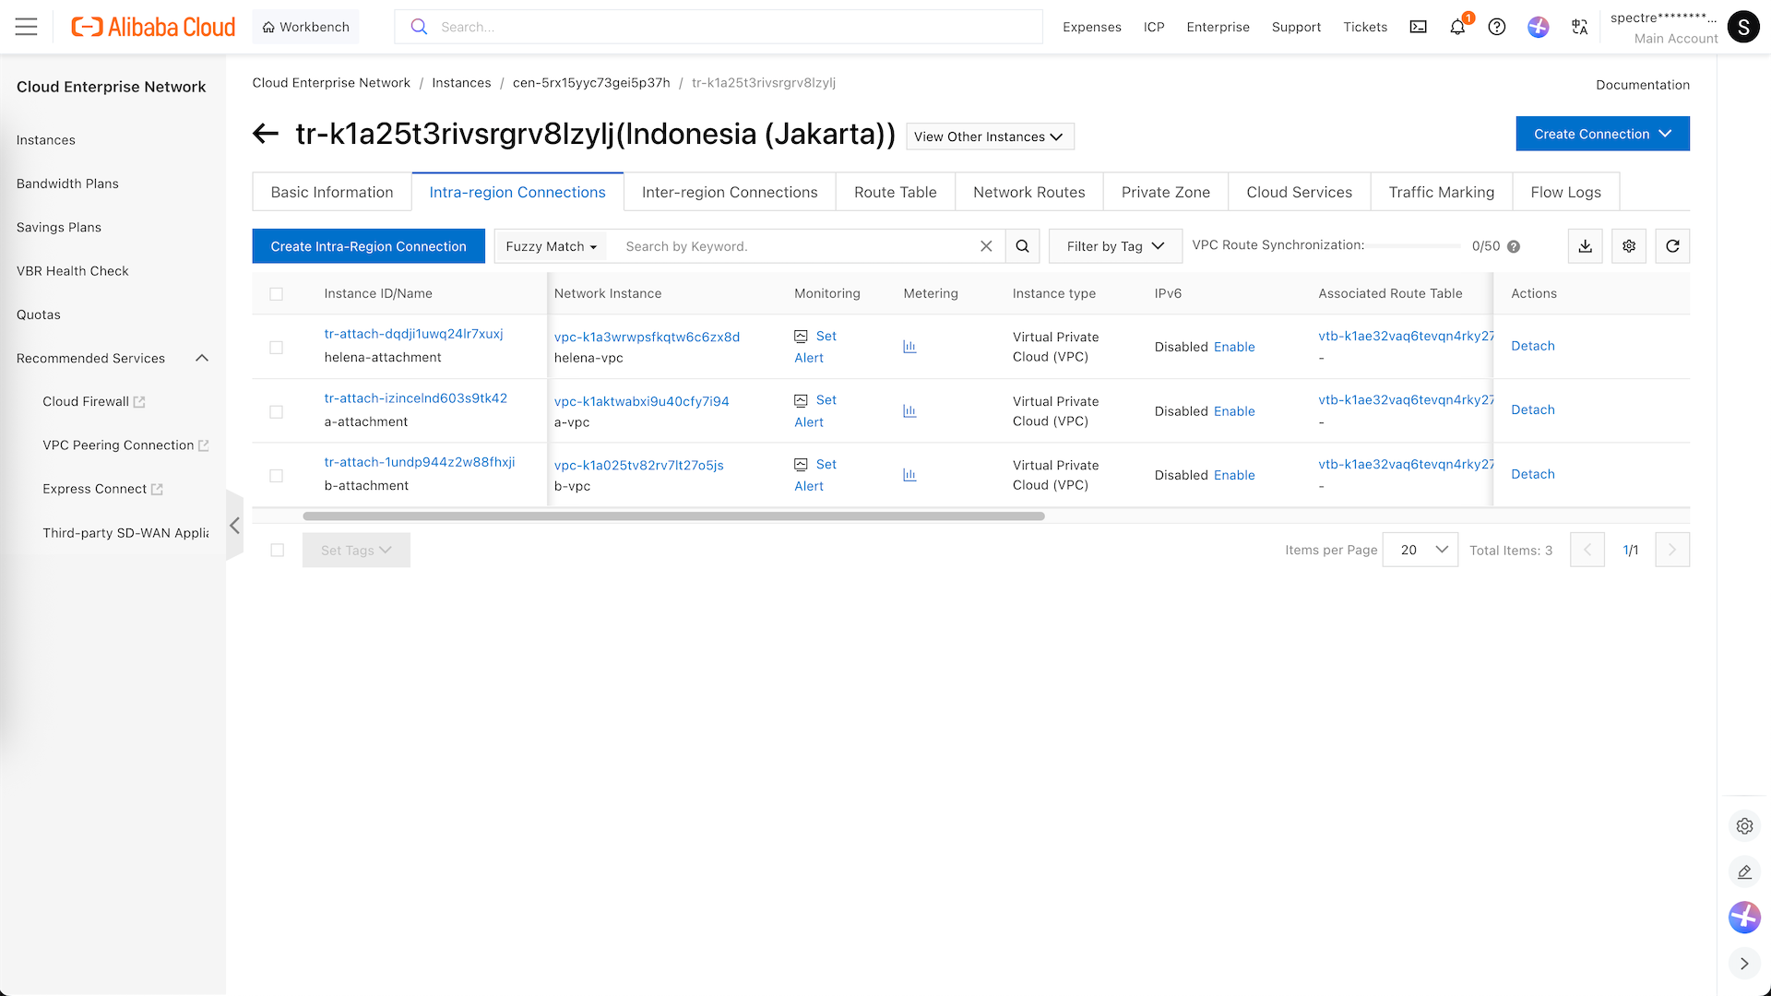This screenshot has height=996, width=1771.
Task: Select the helena-attachment row checkbox
Action: pos(276,348)
